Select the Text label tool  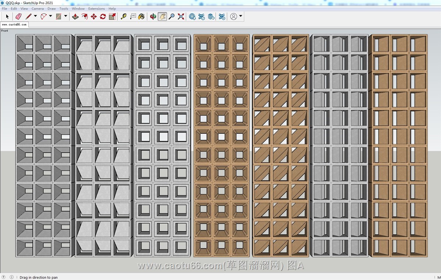pyautogui.click(x=133, y=17)
